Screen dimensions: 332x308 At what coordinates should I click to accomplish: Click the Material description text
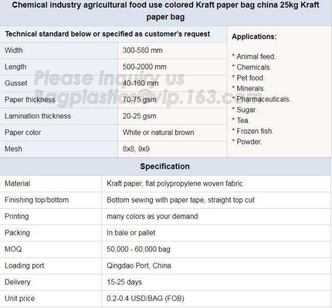(175, 183)
